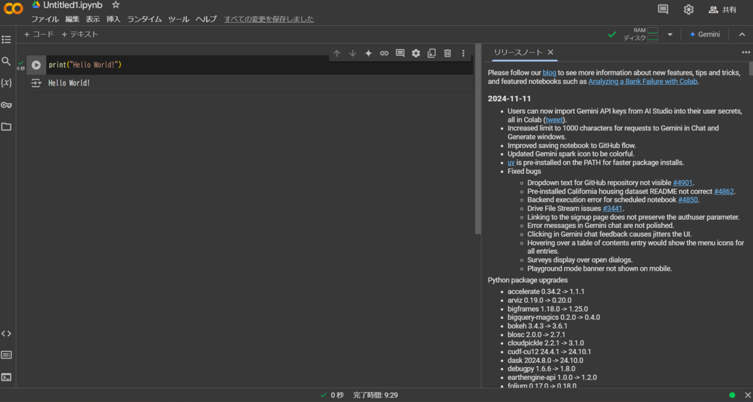
Task: Open the uv link
Action: pyautogui.click(x=511, y=162)
